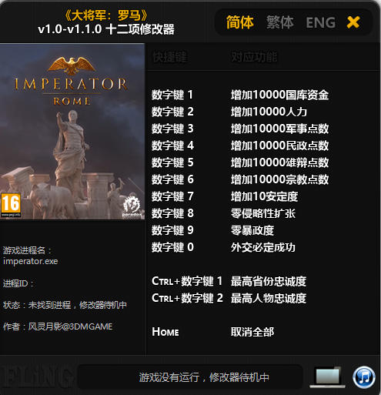Switch language to 简体
Screen dimensions: 381x395
[240, 22]
